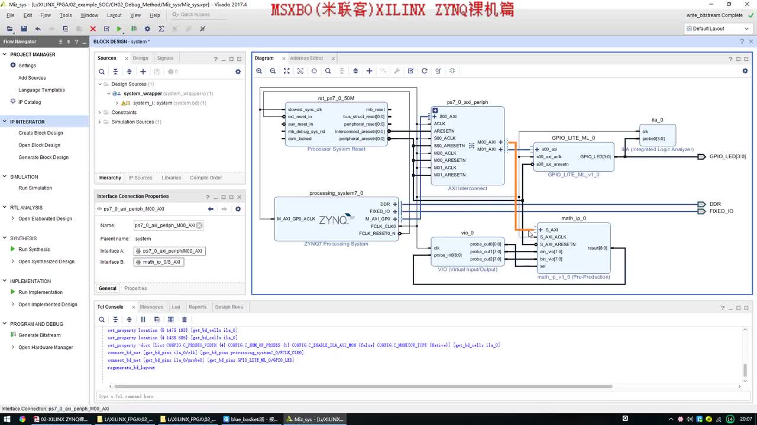Image resolution: width=757 pixels, height=425 pixels.
Task: Open Diagram settings gear icon
Action: point(745,71)
